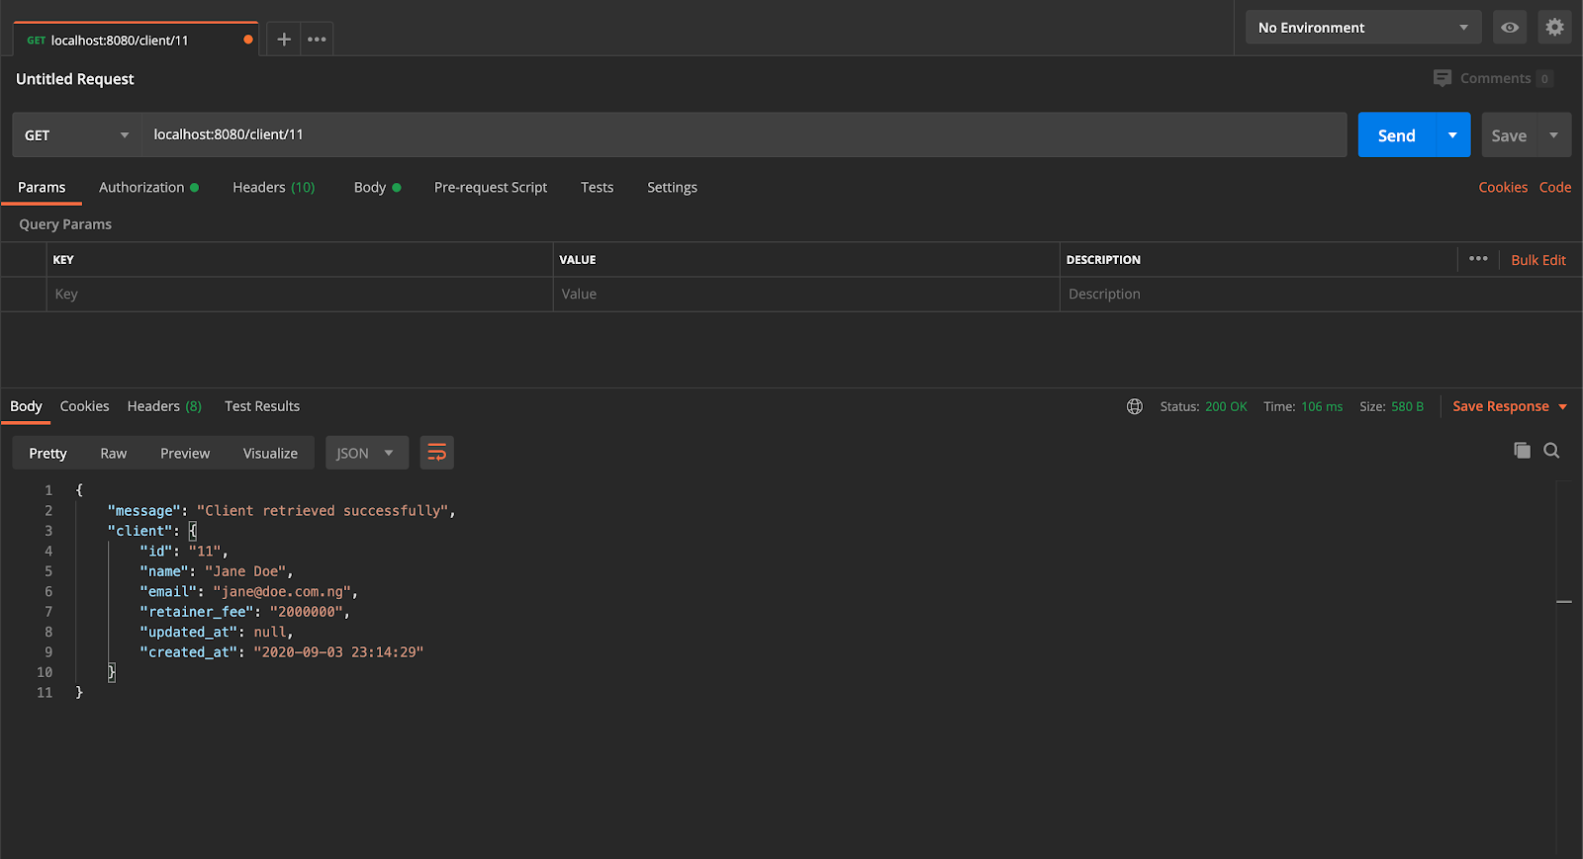Toggle word wrap in response body
The height and width of the screenshot is (859, 1583).
pyautogui.click(x=436, y=453)
